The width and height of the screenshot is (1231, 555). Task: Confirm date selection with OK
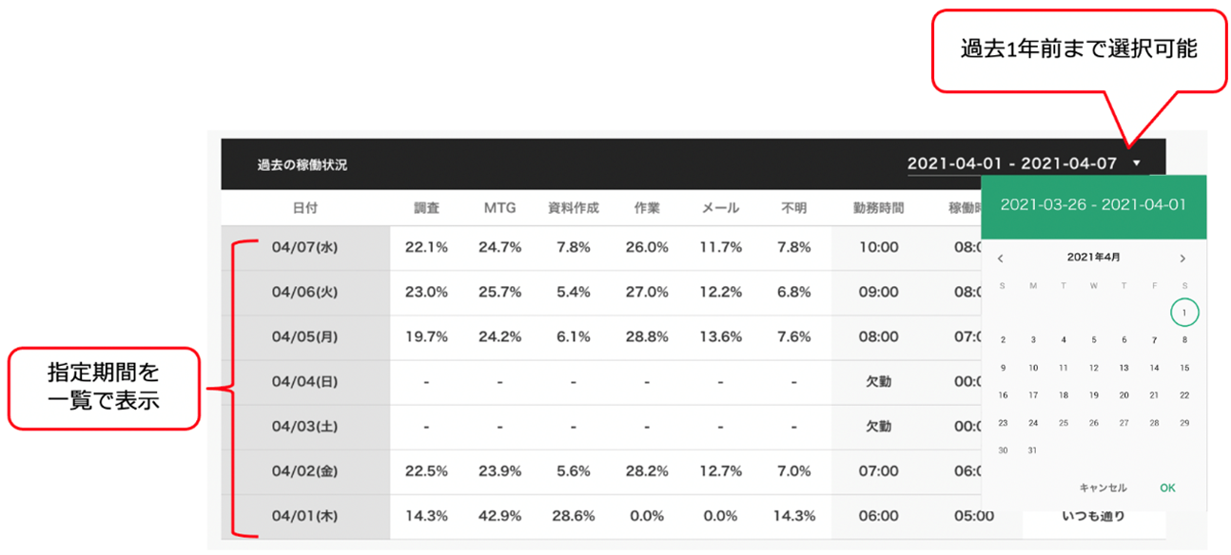(1167, 488)
